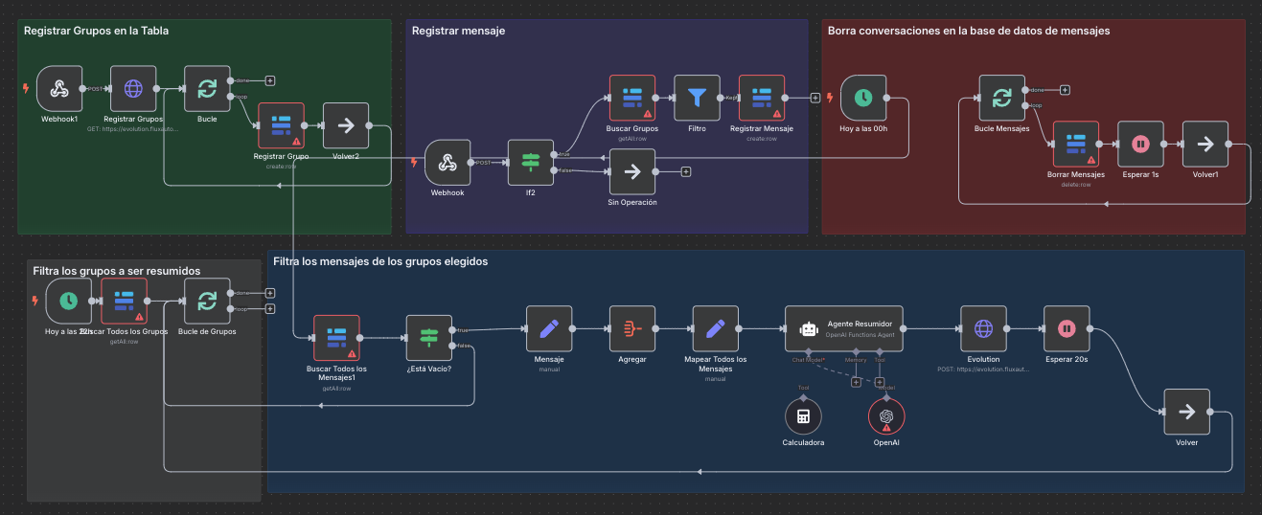Select the Agregar aggregate node
Viewport: 1262px width, 515px height.
click(x=632, y=329)
